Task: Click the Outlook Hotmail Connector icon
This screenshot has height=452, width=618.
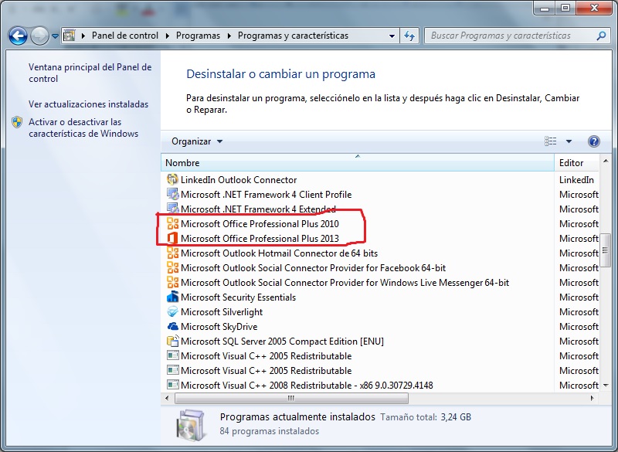Action: tap(172, 253)
